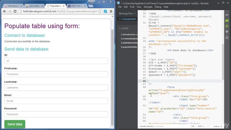
Task: Go forward in Chrome
Action: (x=10, y=11)
